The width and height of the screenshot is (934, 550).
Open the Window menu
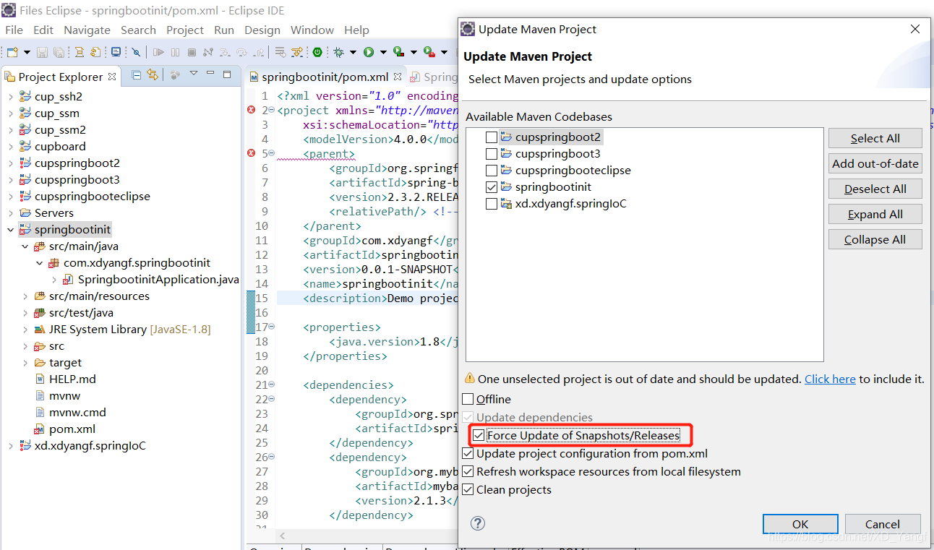[312, 30]
